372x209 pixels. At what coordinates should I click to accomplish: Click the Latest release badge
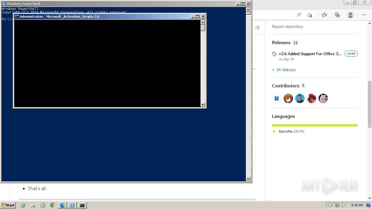coord(351,53)
